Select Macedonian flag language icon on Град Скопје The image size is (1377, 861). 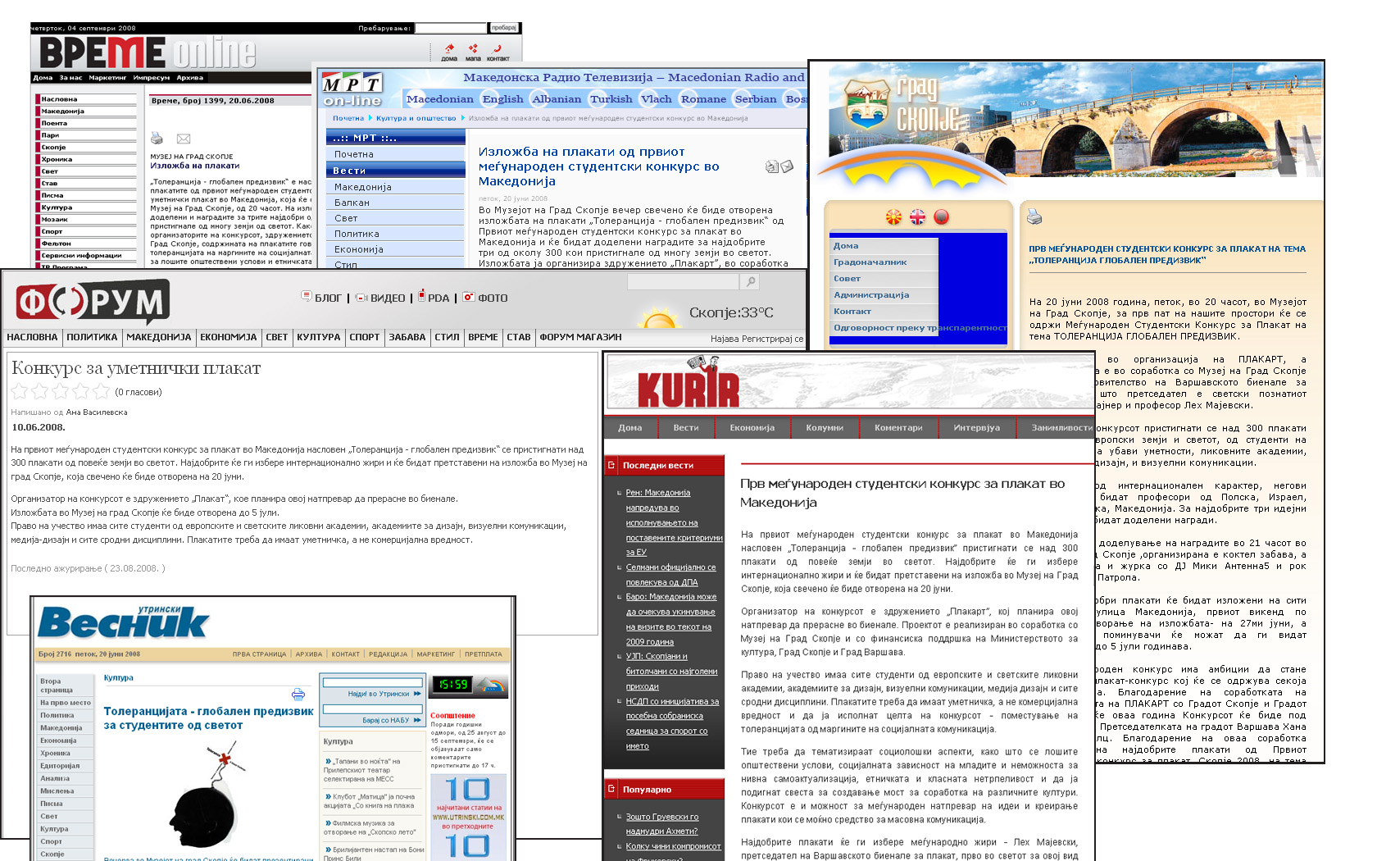tap(893, 217)
